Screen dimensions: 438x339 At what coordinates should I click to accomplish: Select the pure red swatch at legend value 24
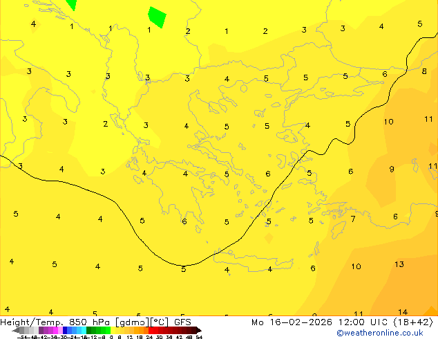tap(151, 330)
